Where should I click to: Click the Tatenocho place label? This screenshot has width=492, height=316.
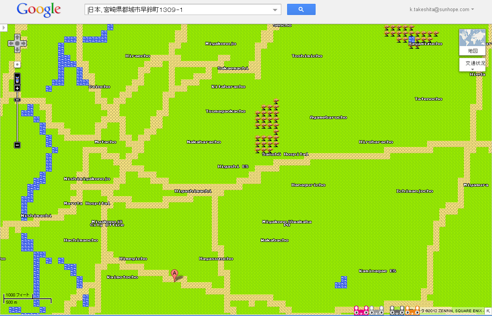click(x=428, y=99)
